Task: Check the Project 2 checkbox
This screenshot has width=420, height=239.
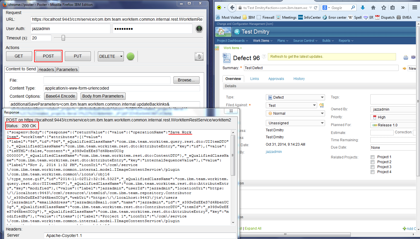Action: point(372,162)
